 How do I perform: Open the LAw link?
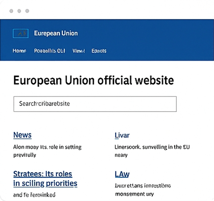pyautogui.click(x=122, y=174)
